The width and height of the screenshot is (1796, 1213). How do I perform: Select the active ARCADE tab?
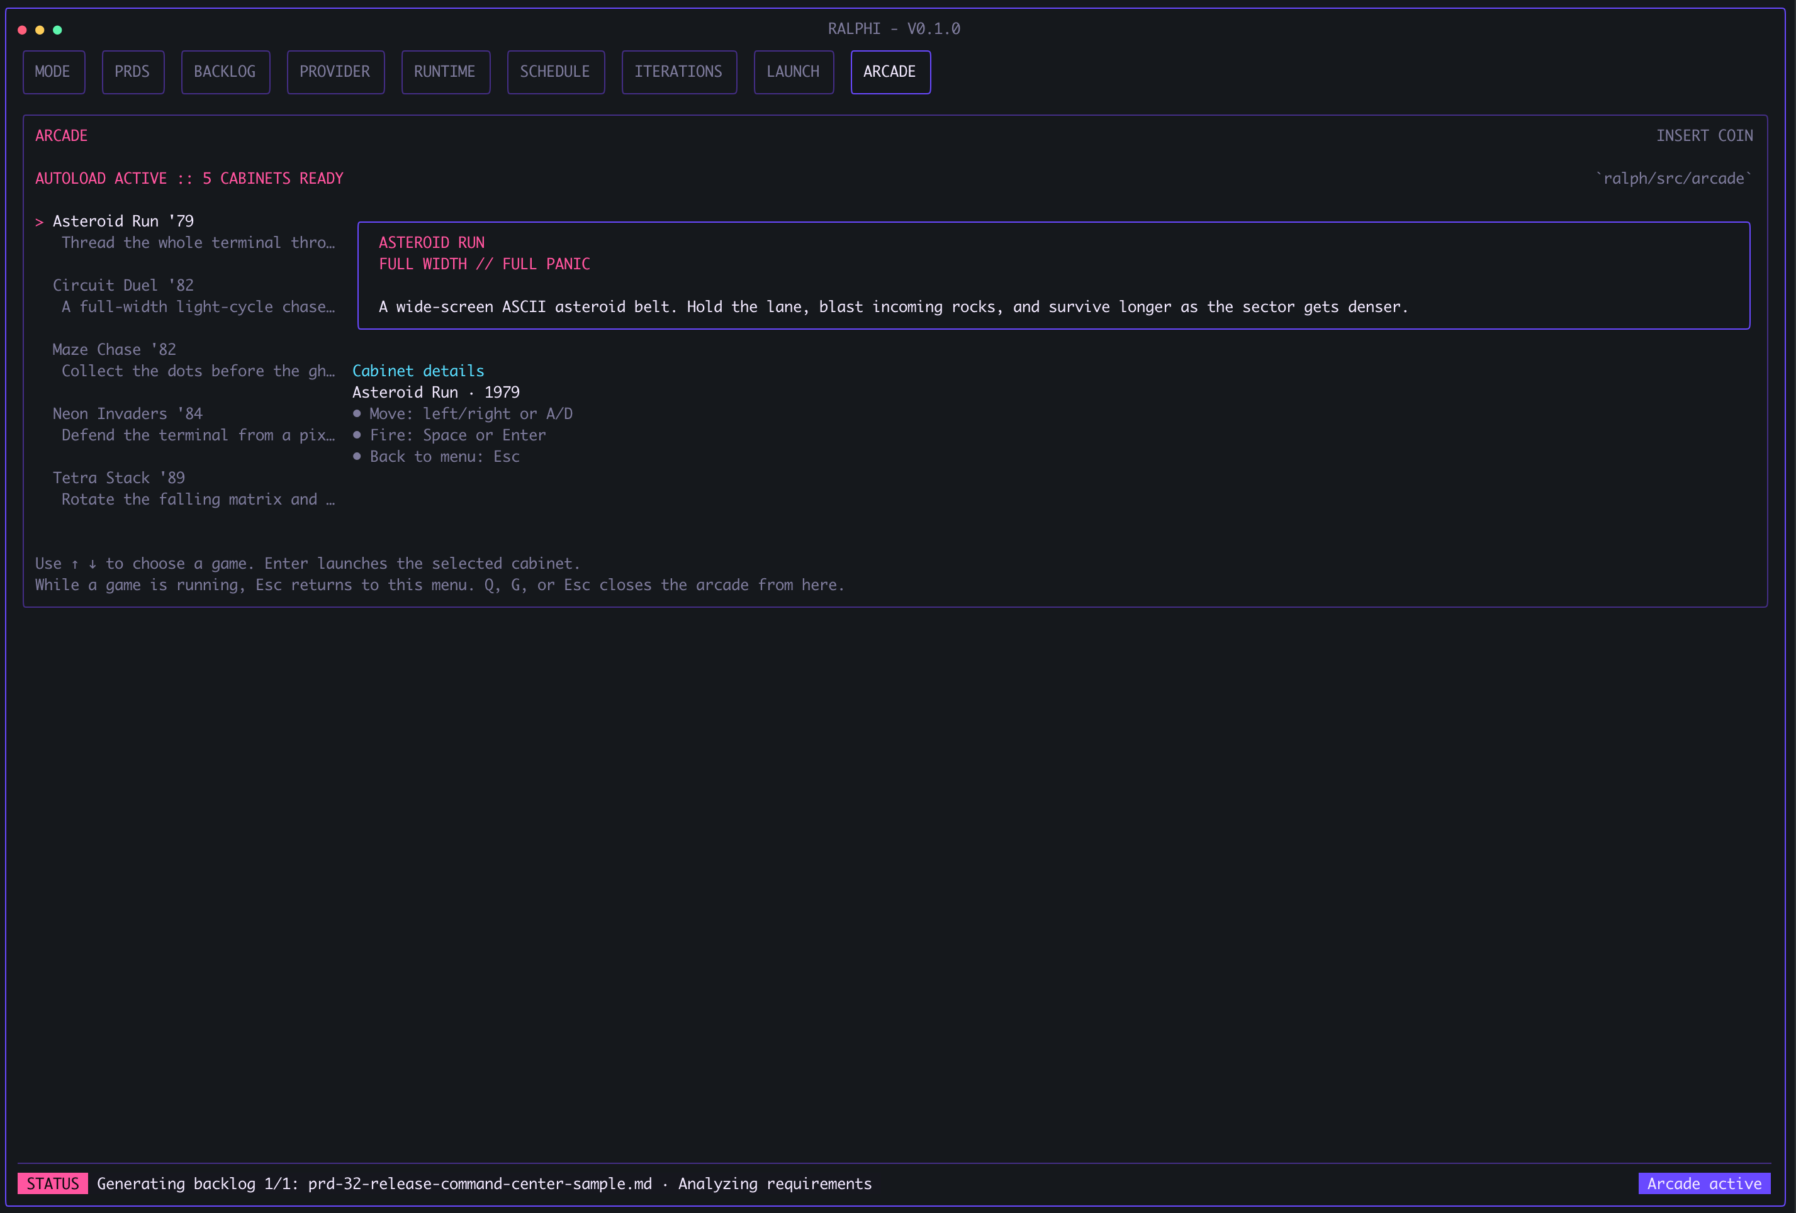(889, 72)
